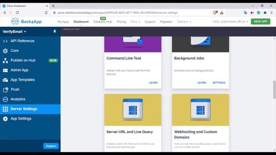Click the App Settings gear icon
276x155 pixels.
coord(5,119)
